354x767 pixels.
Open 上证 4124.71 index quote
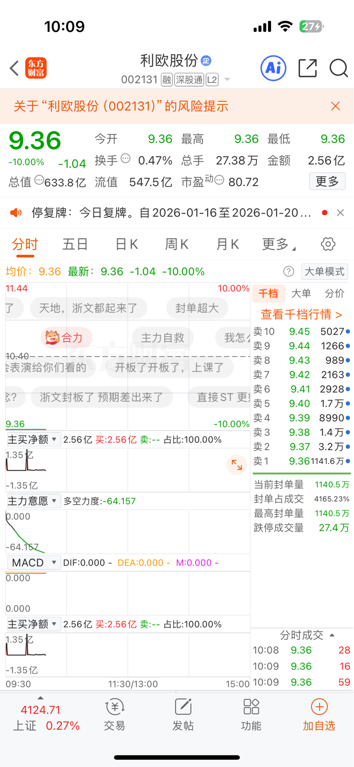[x=46, y=718]
